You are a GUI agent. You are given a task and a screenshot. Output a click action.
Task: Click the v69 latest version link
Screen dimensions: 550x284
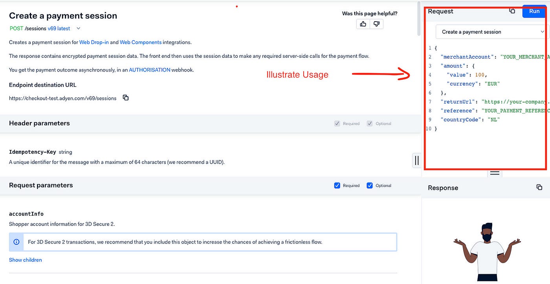click(59, 28)
